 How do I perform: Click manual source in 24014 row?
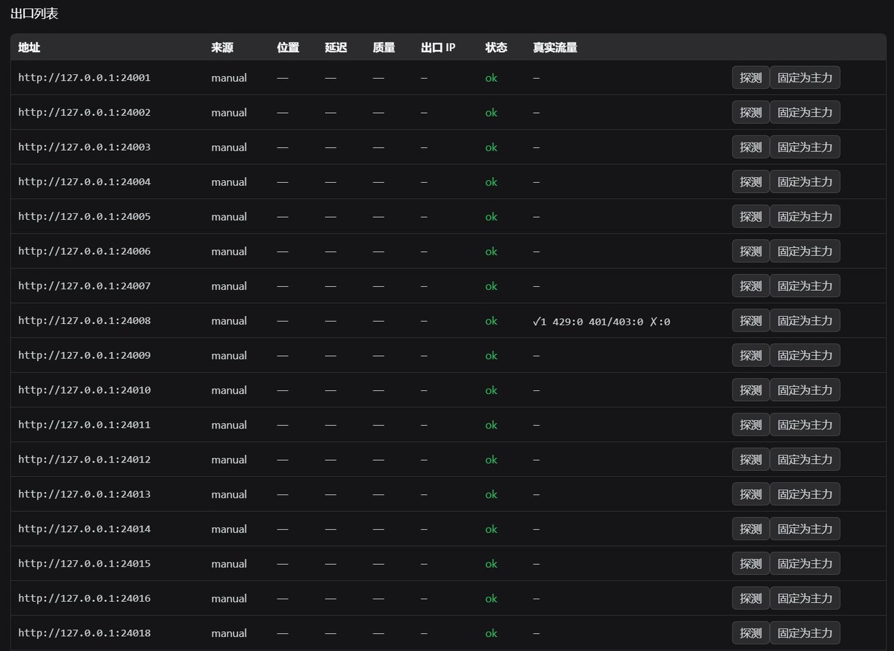[229, 529]
